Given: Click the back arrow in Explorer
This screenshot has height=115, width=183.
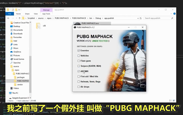Looking at the screenshot, I should (x=8, y=18).
